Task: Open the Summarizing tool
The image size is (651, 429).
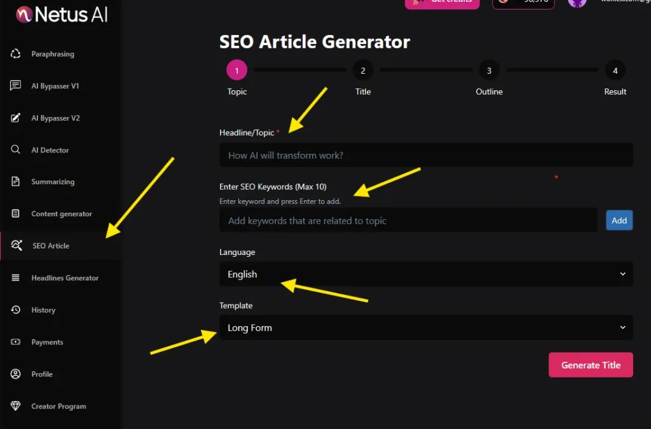Action: tap(54, 182)
